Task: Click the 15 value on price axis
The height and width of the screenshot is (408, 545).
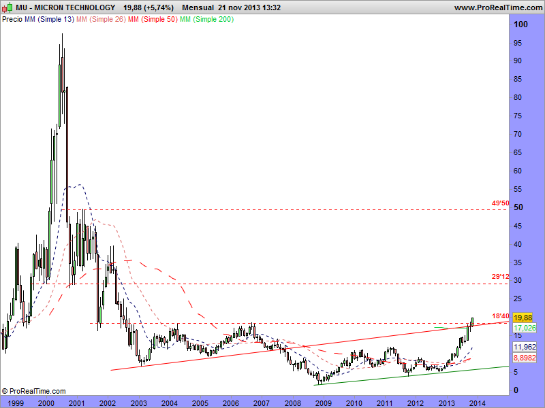Action: tap(518, 335)
